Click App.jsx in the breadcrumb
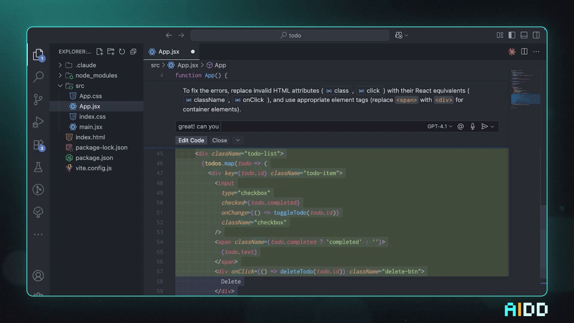 coord(188,65)
